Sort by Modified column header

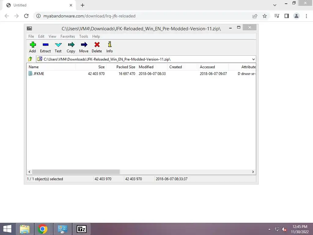click(152, 67)
